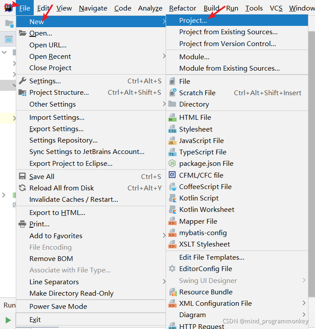
Task: Expand the Diagram submenu arrow
Action: pyautogui.click(x=304, y=315)
